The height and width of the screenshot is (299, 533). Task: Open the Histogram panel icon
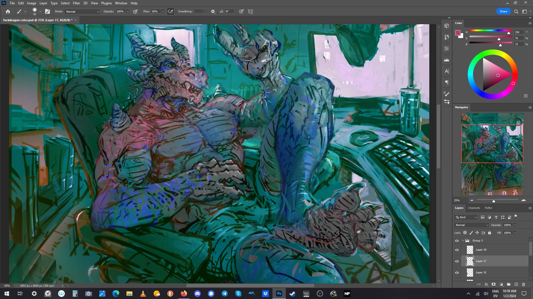point(447,60)
